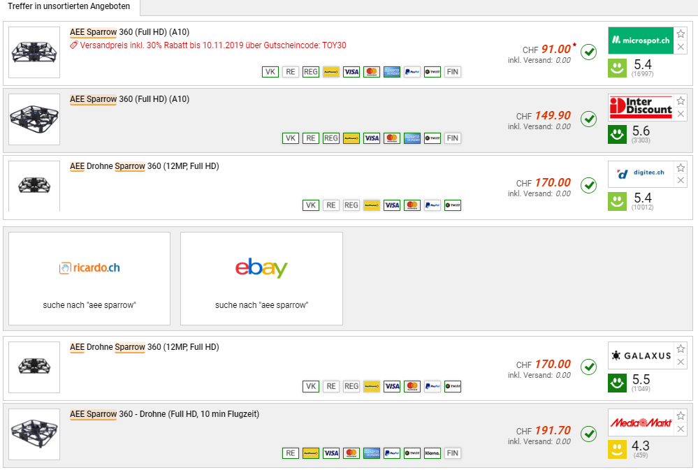This screenshot has height=470, width=698.
Task: Click the PayPal icon in the microspot offer
Action: coord(412,71)
